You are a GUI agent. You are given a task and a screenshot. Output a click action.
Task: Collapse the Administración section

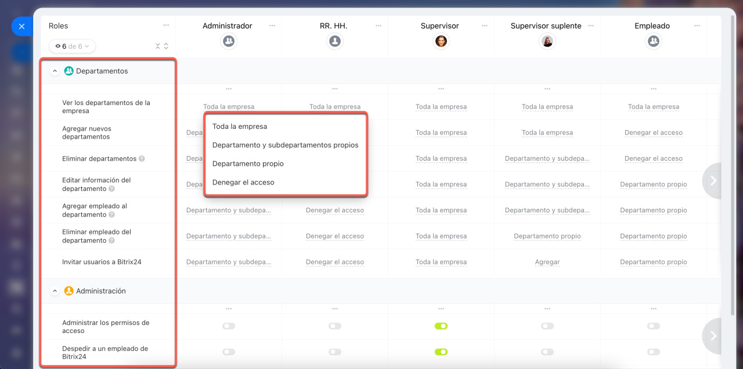(x=55, y=291)
